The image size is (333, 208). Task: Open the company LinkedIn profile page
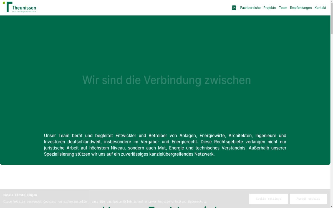234,7
